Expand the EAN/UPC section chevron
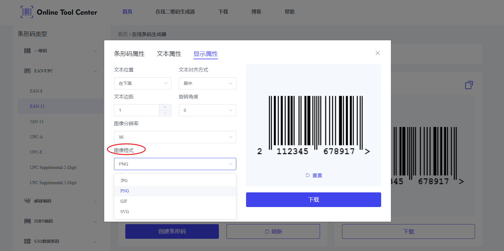The image size is (504, 251). [95, 71]
